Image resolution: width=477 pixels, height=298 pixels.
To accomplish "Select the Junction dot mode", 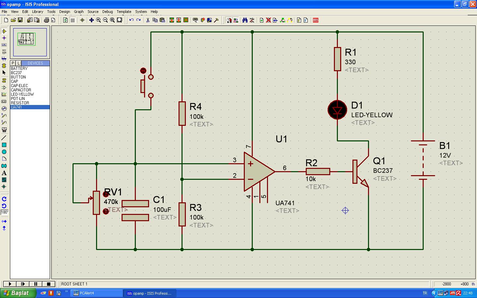I will (4, 38).
